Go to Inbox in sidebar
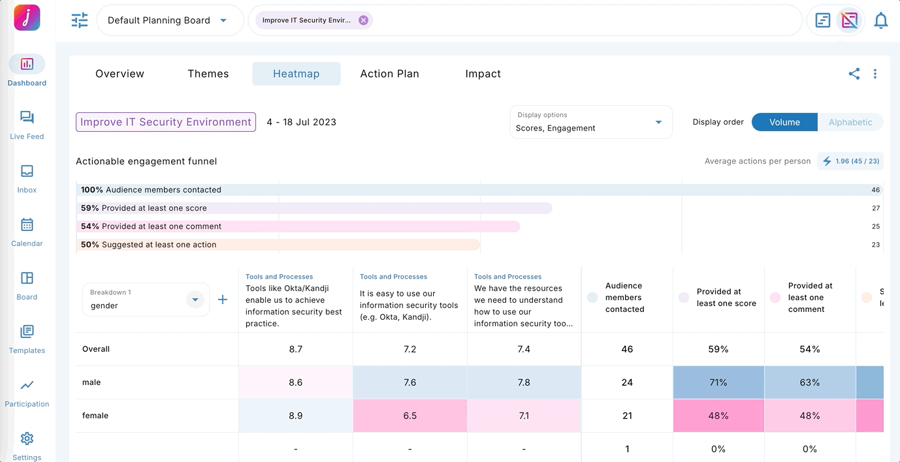Screen dimensions: 900x462 tap(27, 177)
